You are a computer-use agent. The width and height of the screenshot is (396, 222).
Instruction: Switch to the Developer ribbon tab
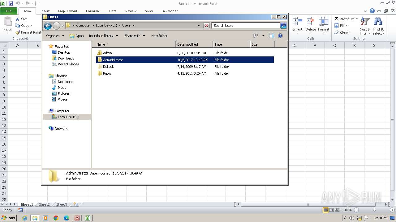[170, 11]
